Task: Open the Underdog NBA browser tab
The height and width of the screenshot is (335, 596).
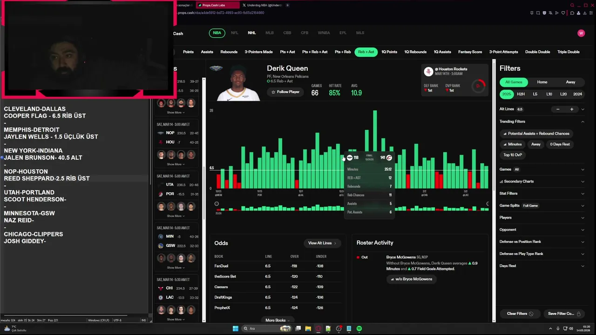Action: click(262, 5)
